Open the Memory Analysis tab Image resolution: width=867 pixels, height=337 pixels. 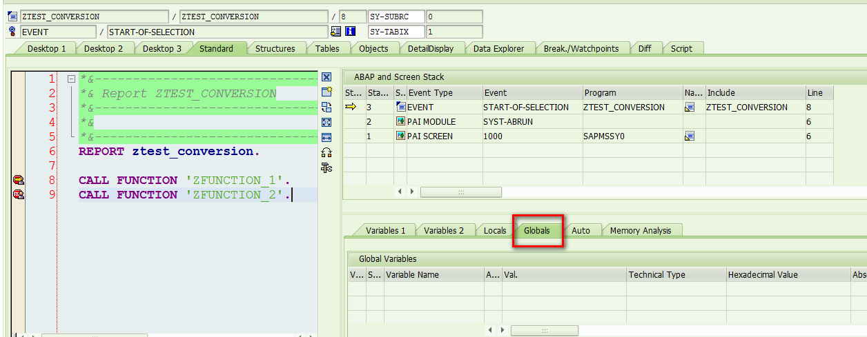pyautogui.click(x=641, y=230)
